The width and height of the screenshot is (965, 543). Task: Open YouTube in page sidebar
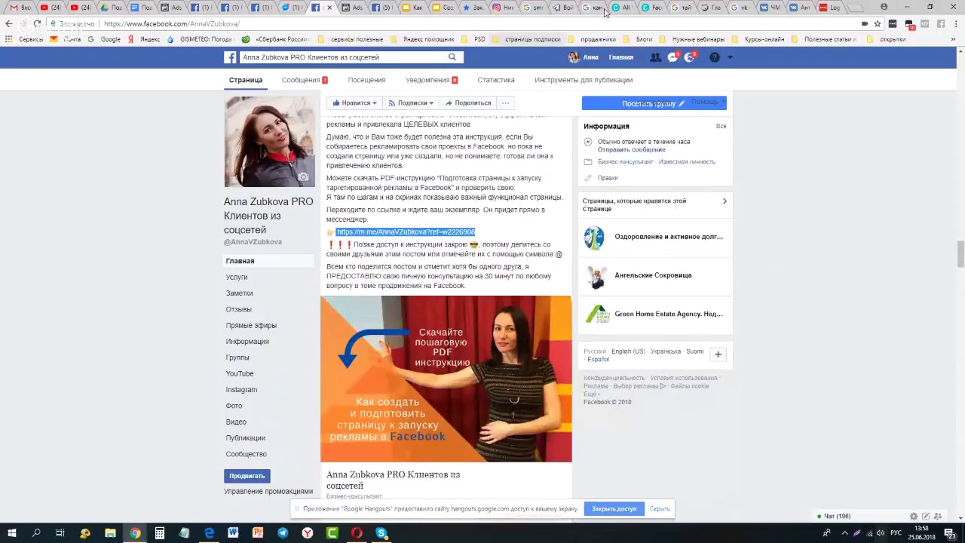(240, 373)
